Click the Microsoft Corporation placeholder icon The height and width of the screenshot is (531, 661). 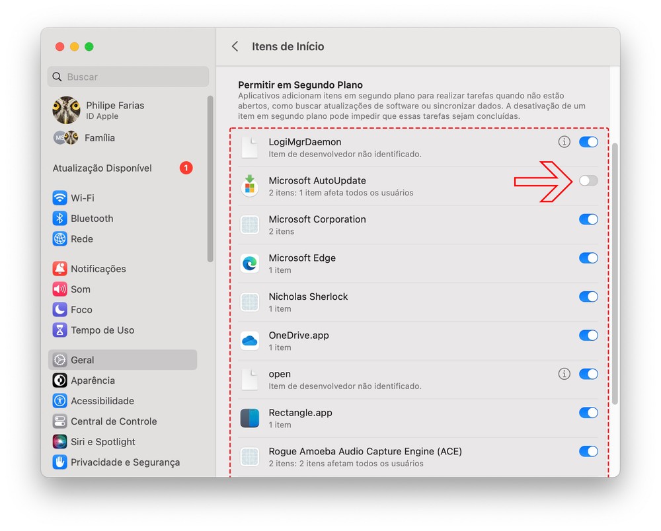click(x=250, y=225)
